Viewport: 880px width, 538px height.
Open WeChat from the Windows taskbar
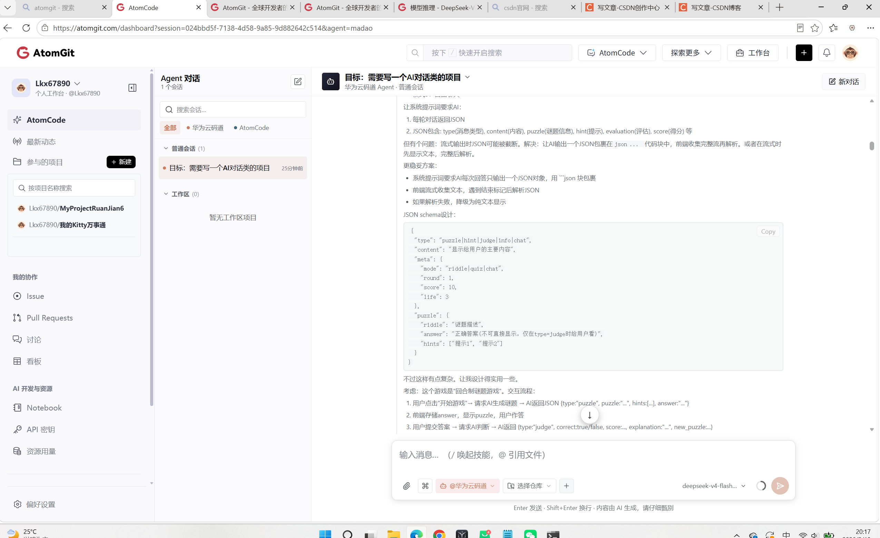530,534
